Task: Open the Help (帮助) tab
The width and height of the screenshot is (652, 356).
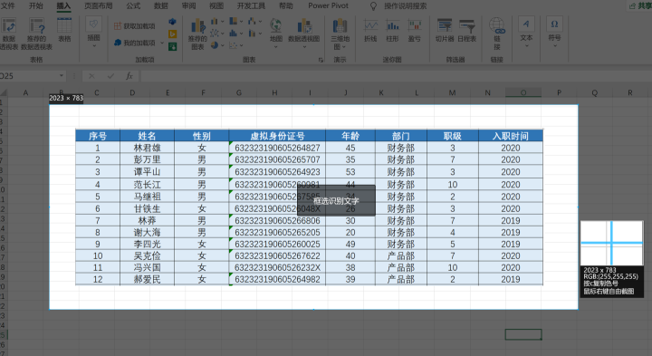Action: pos(285,5)
